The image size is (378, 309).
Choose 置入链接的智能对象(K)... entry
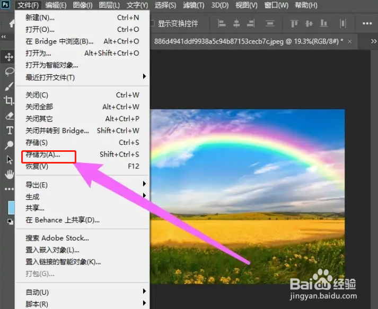83,261
